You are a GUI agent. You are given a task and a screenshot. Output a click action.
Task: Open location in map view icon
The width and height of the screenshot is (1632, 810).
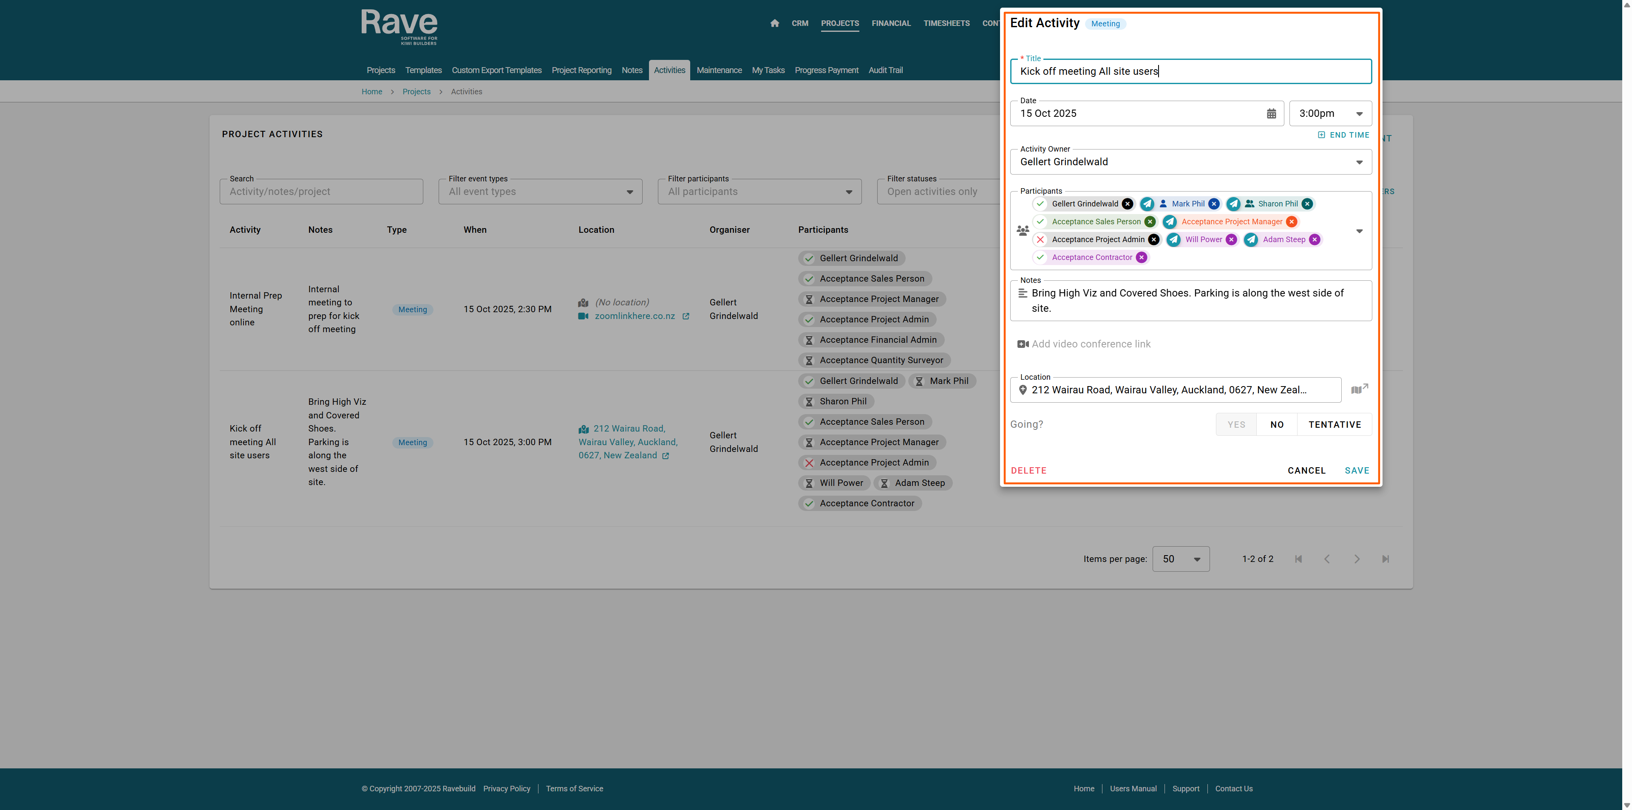coord(1359,389)
